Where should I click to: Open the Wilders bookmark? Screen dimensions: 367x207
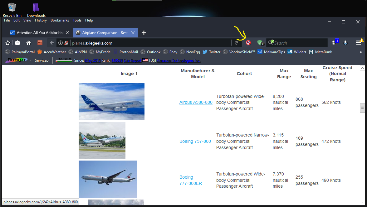297,52
